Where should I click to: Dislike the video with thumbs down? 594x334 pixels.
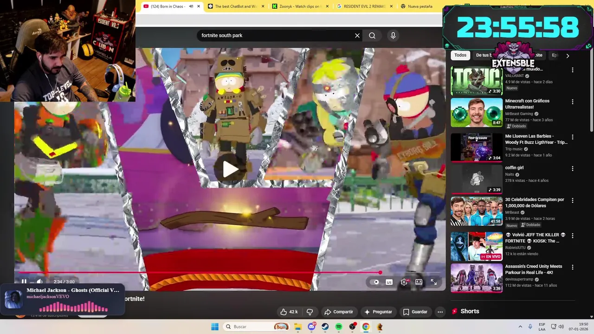tap(310, 312)
